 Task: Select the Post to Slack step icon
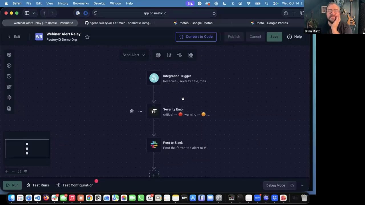click(x=154, y=145)
